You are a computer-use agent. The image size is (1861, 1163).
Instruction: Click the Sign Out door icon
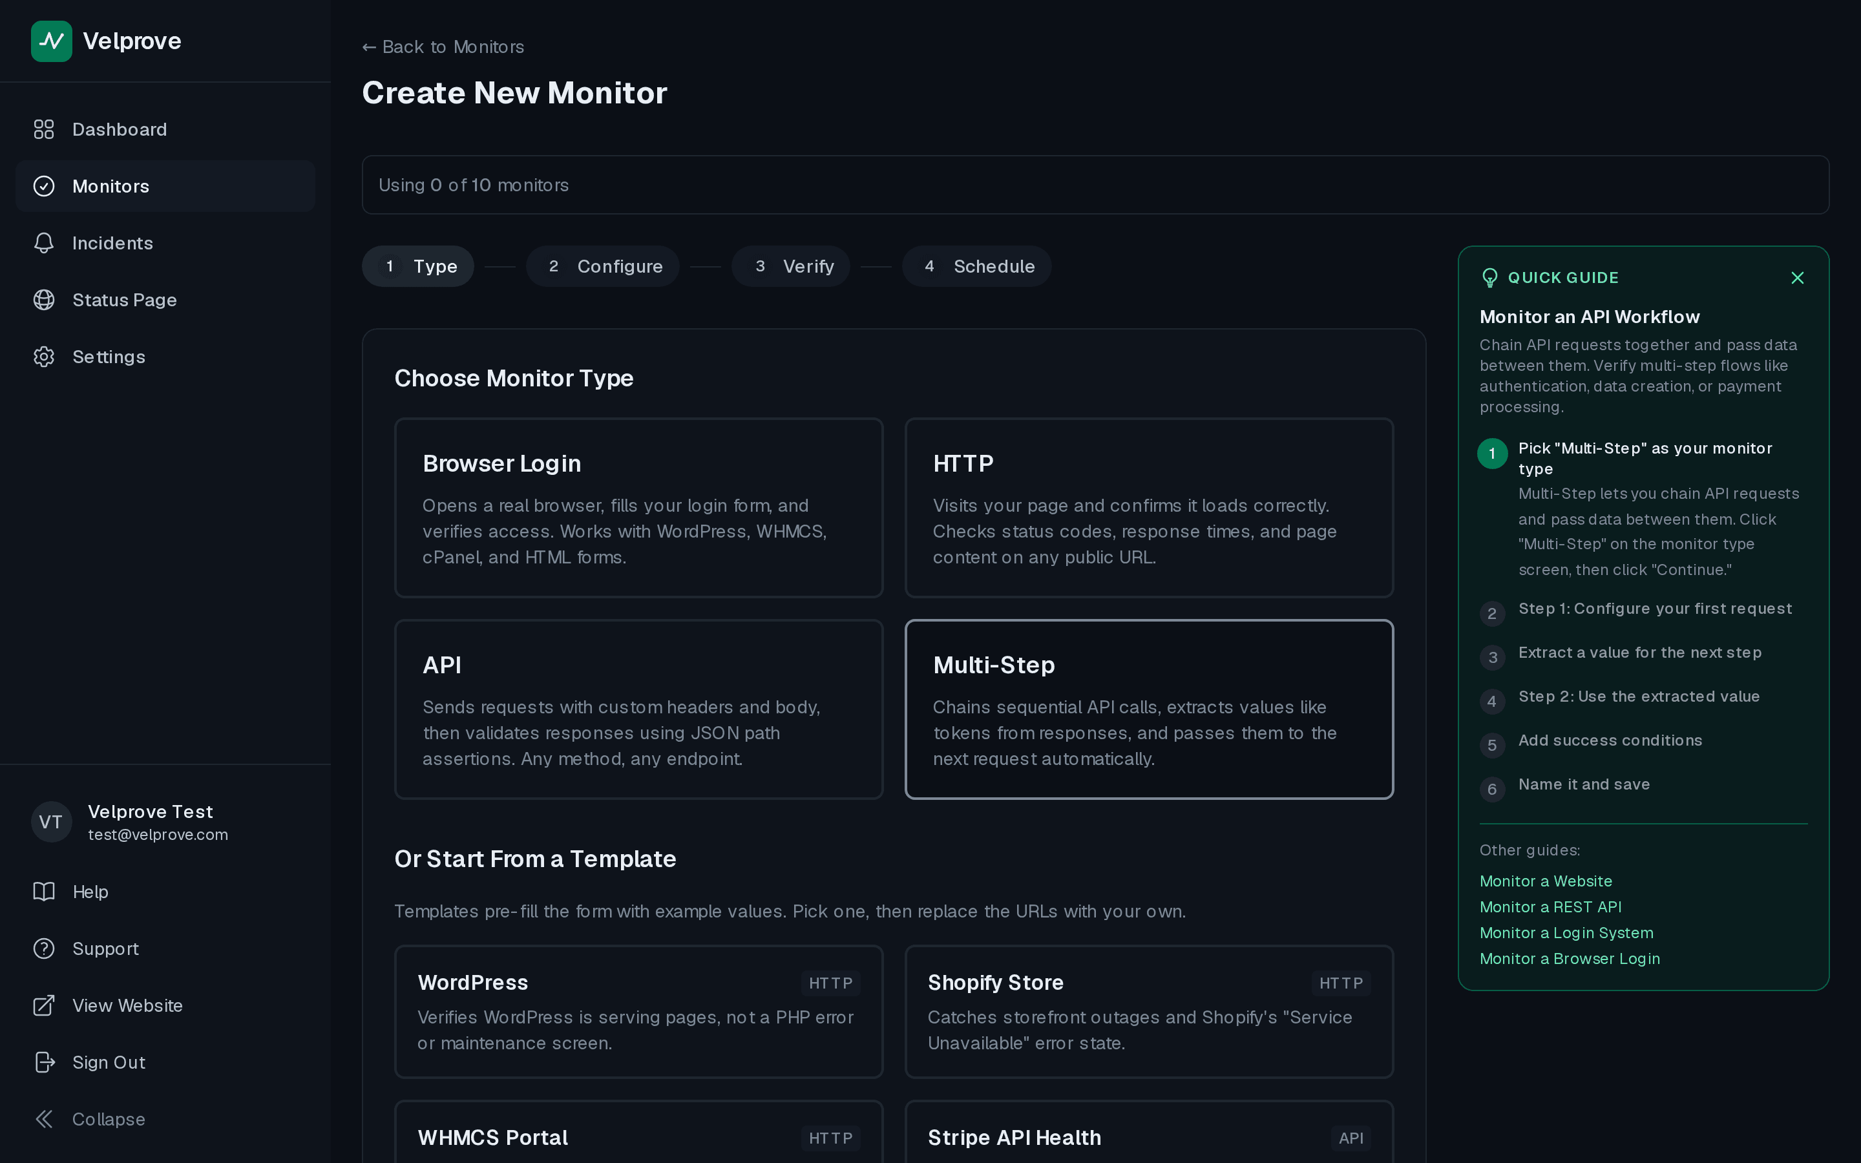pyautogui.click(x=44, y=1062)
